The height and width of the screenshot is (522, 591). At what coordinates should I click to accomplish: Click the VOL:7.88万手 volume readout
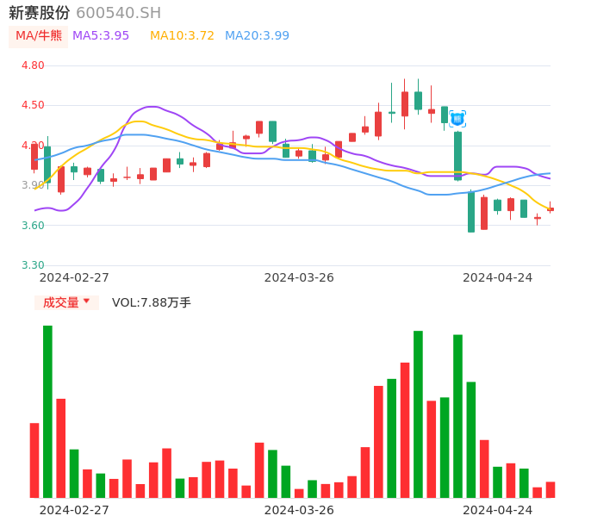click(152, 302)
